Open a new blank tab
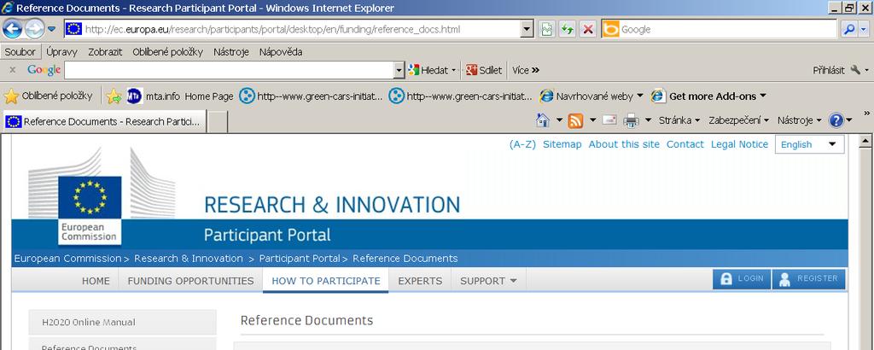The width and height of the screenshot is (874, 350). tap(218, 122)
